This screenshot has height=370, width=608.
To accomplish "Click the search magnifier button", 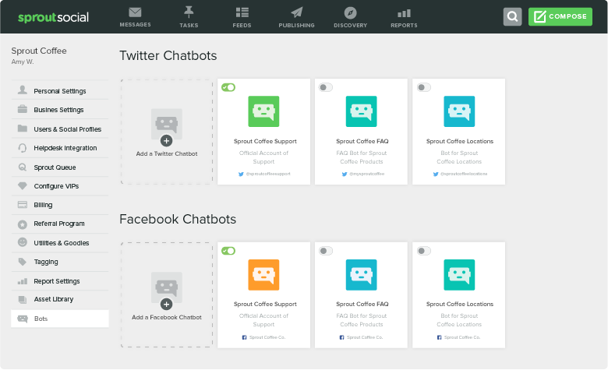I will pyautogui.click(x=512, y=16).
